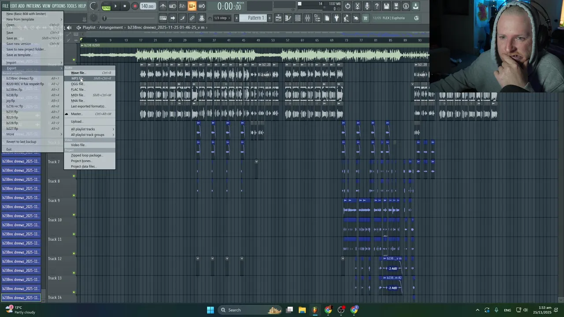This screenshot has height=317, width=564.
Task: Open the Piano roll view icon
Action: click(x=288, y=18)
